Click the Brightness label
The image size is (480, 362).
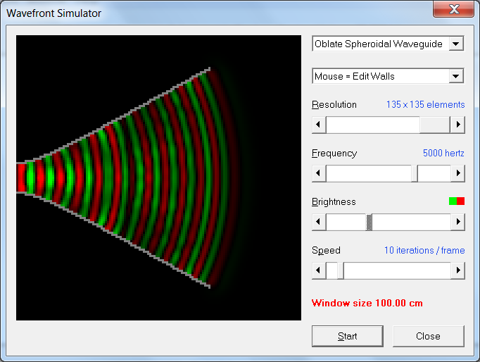point(334,201)
